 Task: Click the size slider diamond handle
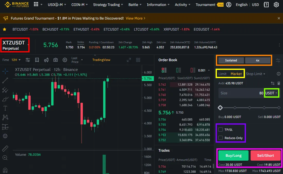point(220,108)
